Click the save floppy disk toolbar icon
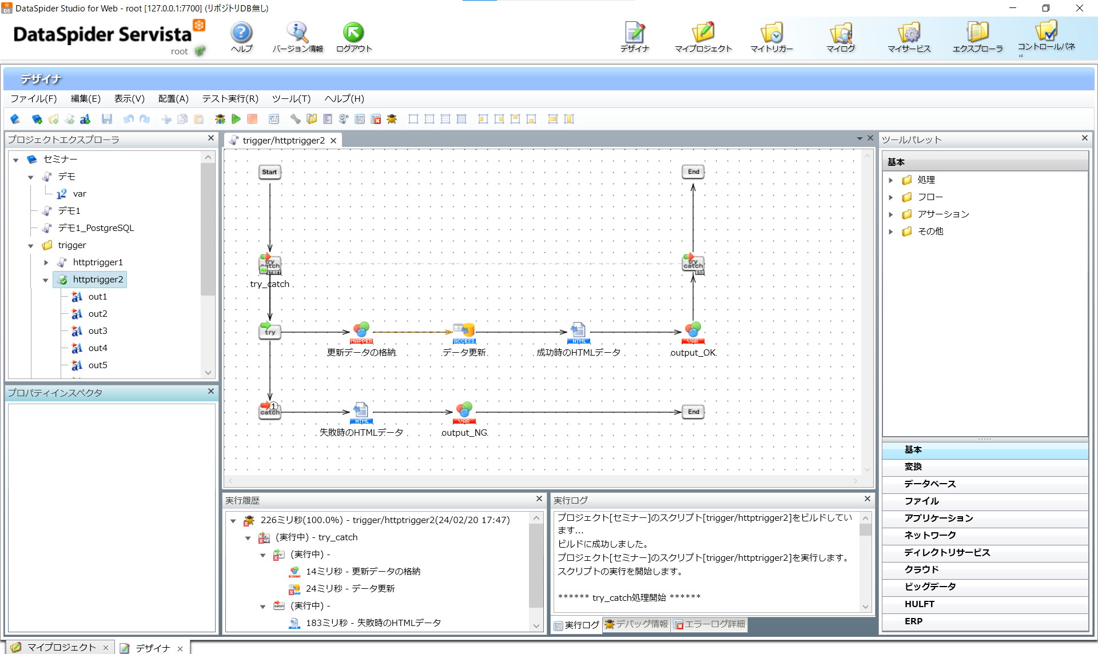This screenshot has width=1098, height=654. tap(107, 119)
